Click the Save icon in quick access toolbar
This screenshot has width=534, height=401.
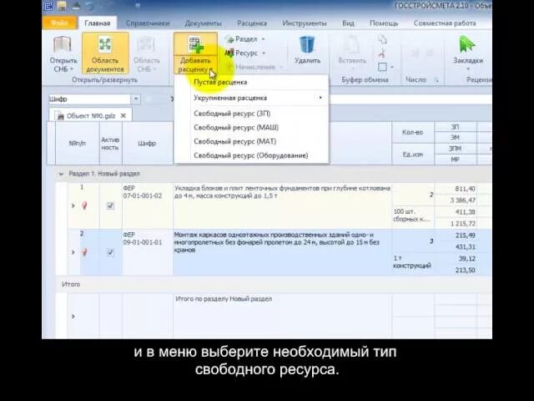pyautogui.click(x=62, y=6)
